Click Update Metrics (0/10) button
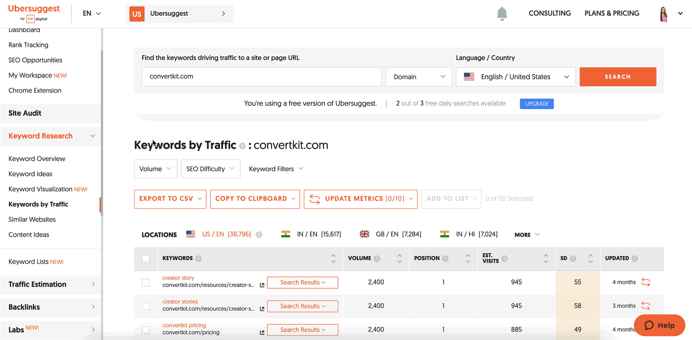Image resolution: width=692 pixels, height=340 pixels. click(x=361, y=199)
